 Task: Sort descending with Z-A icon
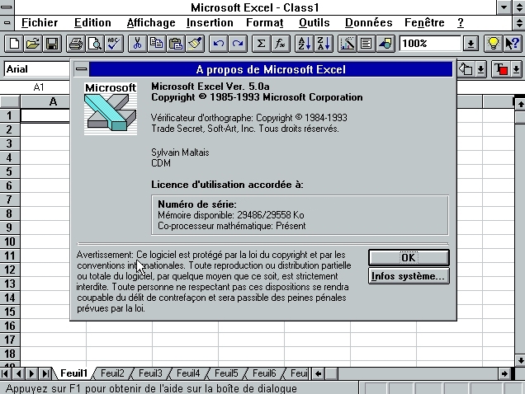tap(323, 44)
